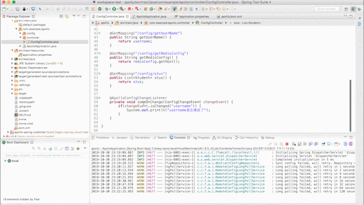This screenshot has width=364, height=205.
Task: Toggle Show Console on standard error change
Action: 316,144
